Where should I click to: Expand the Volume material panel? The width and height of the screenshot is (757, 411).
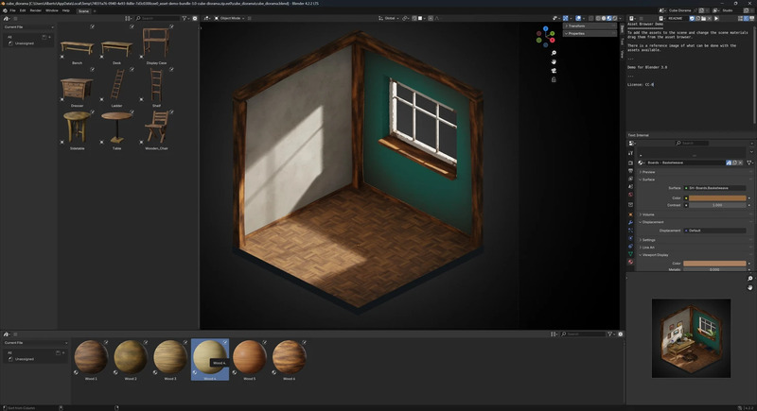pyautogui.click(x=649, y=214)
